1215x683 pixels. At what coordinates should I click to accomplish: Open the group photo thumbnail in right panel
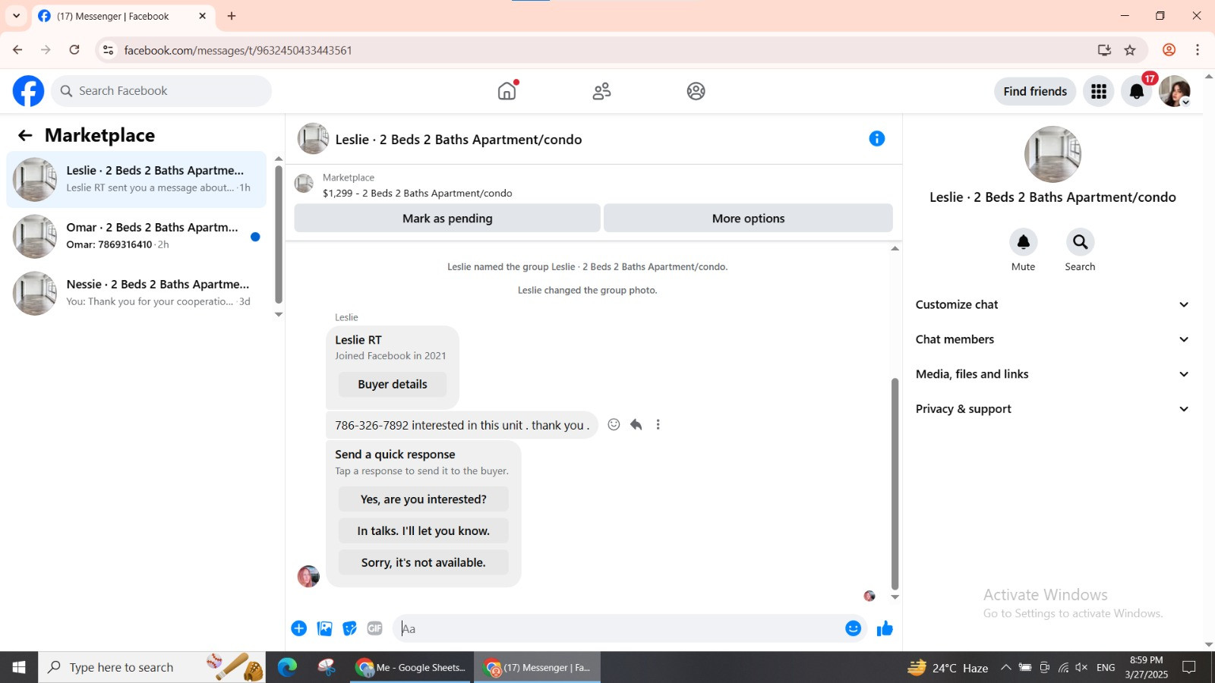pyautogui.click(x=1052, y=154)
